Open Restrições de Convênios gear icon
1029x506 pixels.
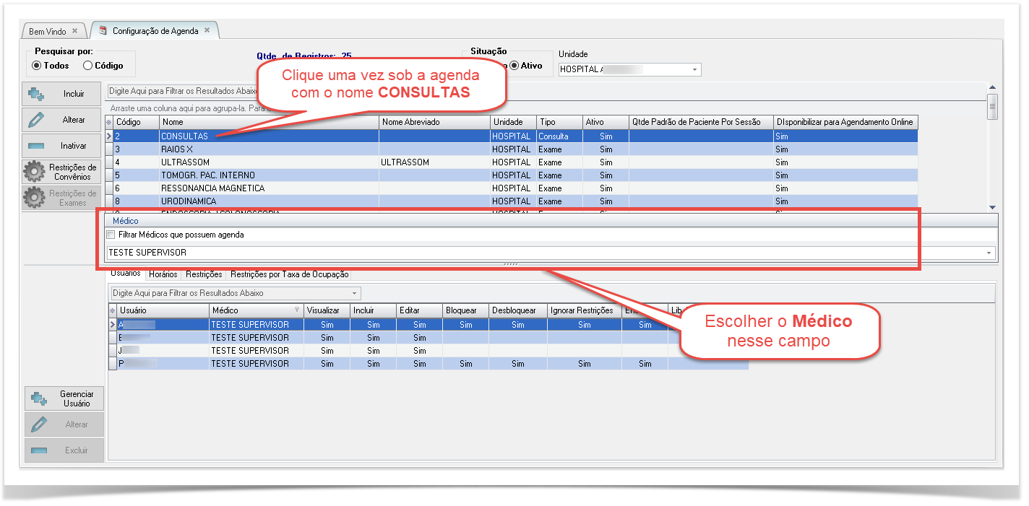[x=35, y=172]
